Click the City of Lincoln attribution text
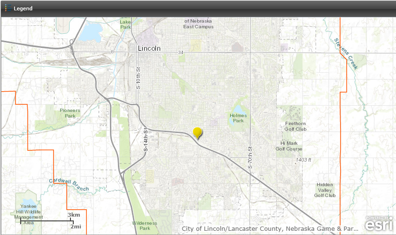Viewport: 396px width, 235px height. click(x=270, y=229)
